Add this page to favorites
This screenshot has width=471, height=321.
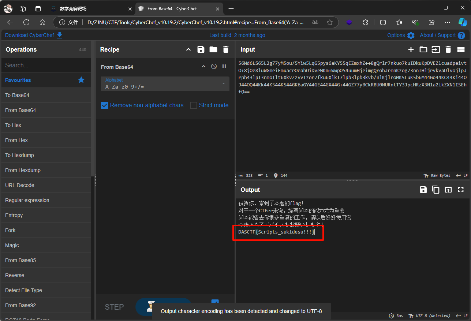(330, 22)
